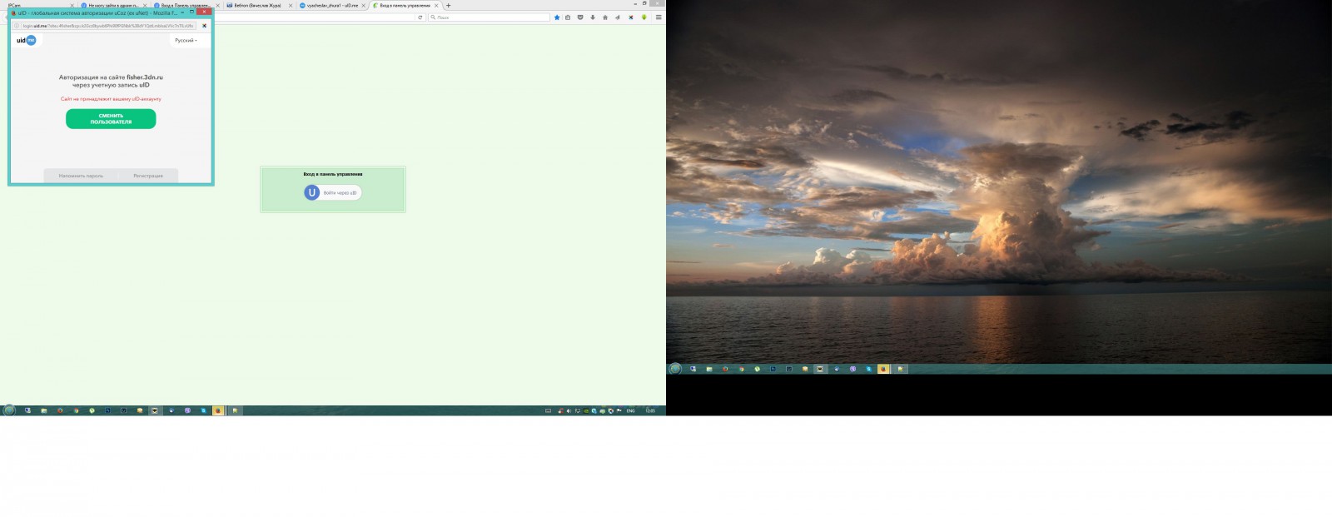Click the Firefox Home toolbar icon
Viewport: 1332px width, 517px height.
tap(605, 17)
